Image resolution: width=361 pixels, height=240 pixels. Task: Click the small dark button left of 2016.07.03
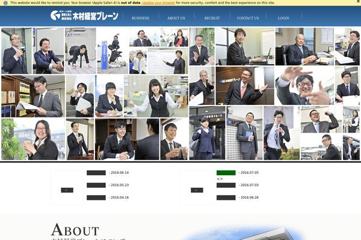point(197,190)
